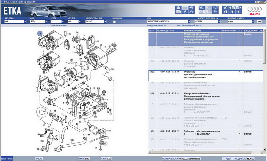Viewport: 267px width, 161px height.
Task: Click the multiple shopping carts icon
Action: (215, 8)
